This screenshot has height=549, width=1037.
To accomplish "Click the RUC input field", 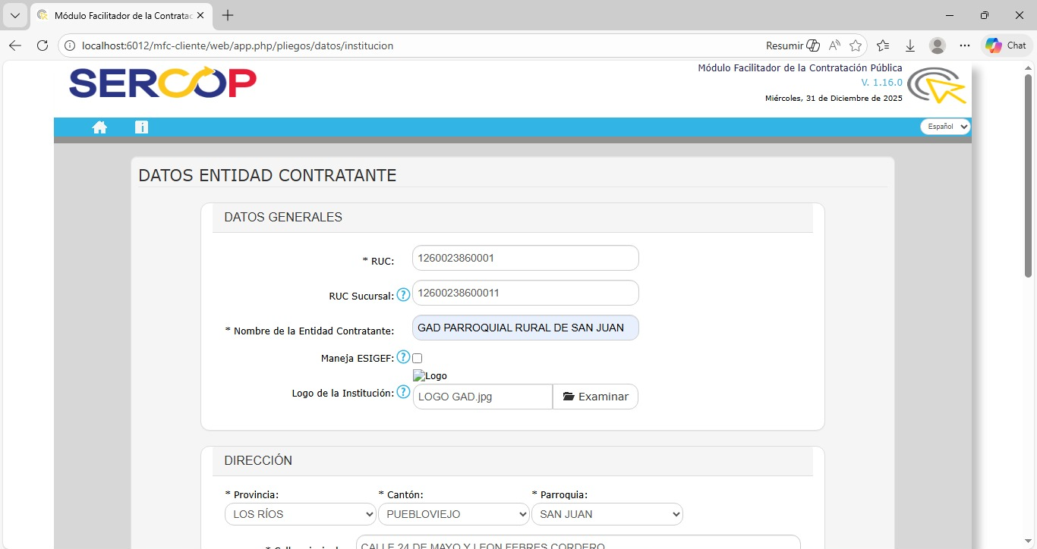I will [525, 258].
